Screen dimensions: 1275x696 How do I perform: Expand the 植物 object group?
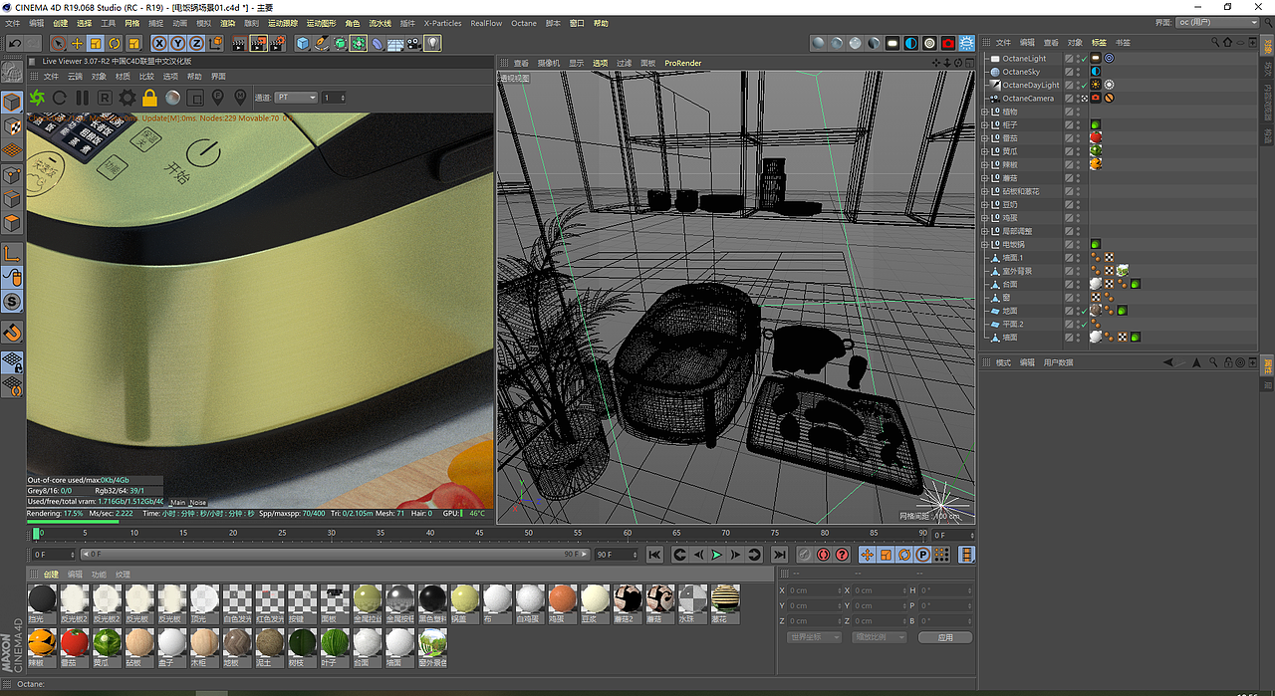[x=984, y=112]
